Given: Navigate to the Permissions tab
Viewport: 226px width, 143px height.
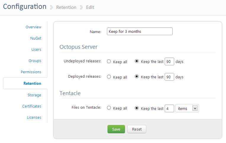Looking at the screenshot, I should (31, 72).
